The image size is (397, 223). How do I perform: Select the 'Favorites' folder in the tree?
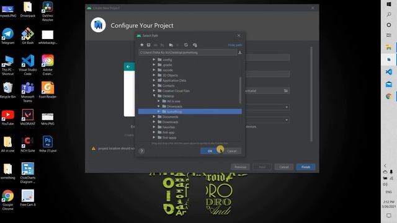click(x=168, y=127)
